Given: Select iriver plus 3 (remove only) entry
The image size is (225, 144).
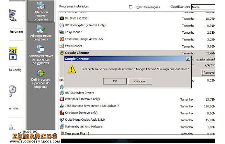Looking at the screenshot, I should click(82, 99).
